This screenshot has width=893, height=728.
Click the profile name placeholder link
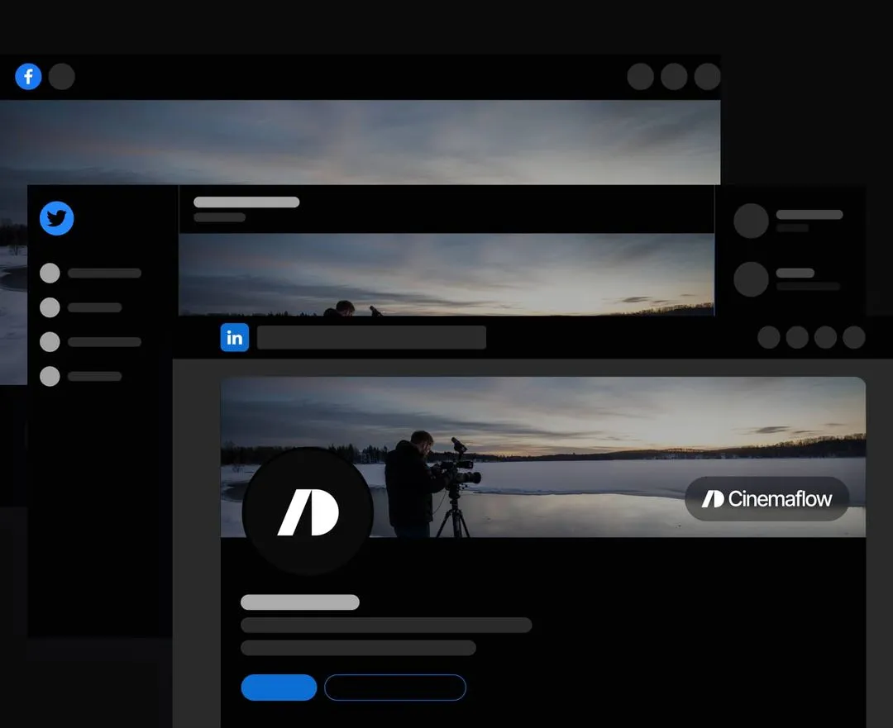[299, 602]
